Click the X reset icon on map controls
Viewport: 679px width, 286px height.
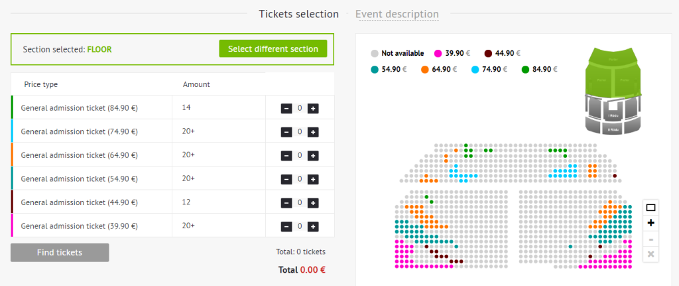point(650,254)
